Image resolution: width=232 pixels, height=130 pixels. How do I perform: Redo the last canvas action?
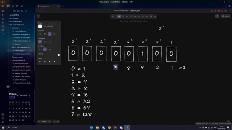pyautogui.click(x=58, y=122)
